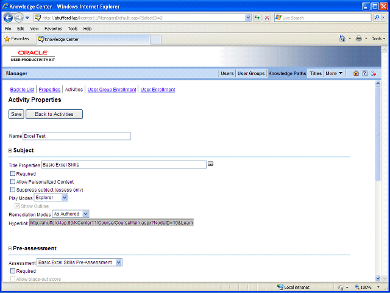Open the command bar Tools dropdown

(x=378, y=38)
